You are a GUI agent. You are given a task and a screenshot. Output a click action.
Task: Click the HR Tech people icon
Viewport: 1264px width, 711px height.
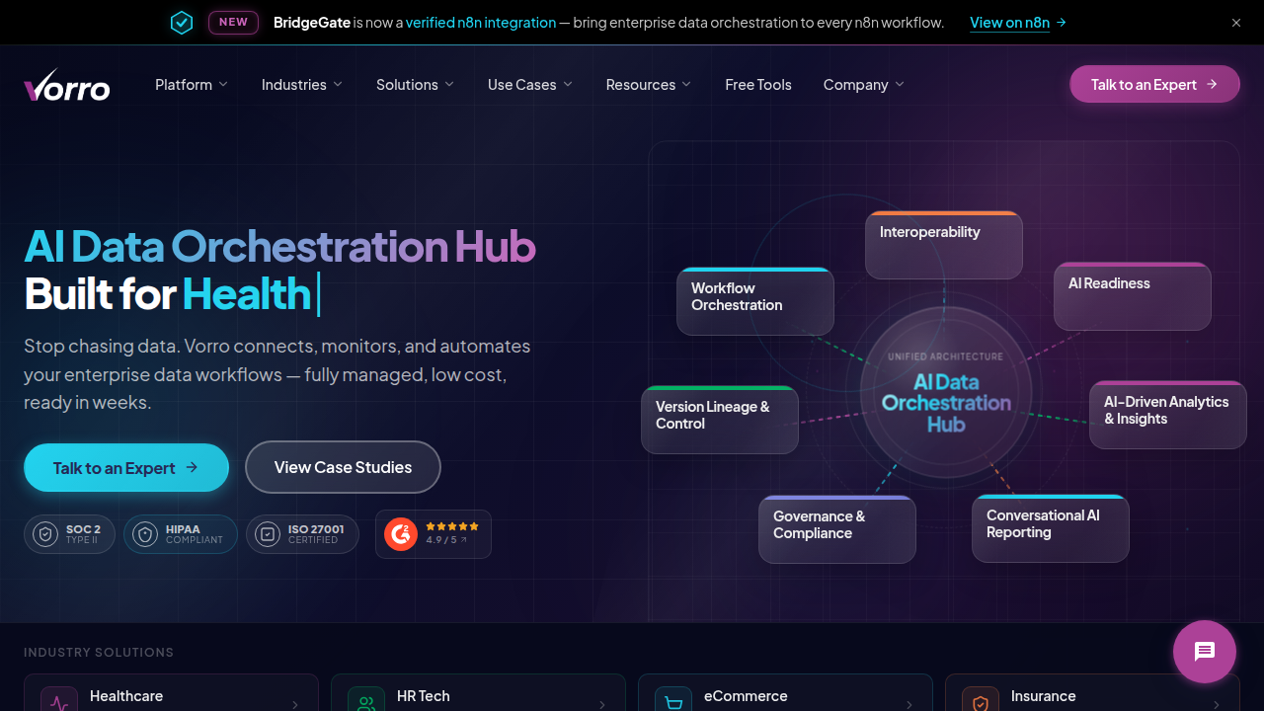click(366, 700)
